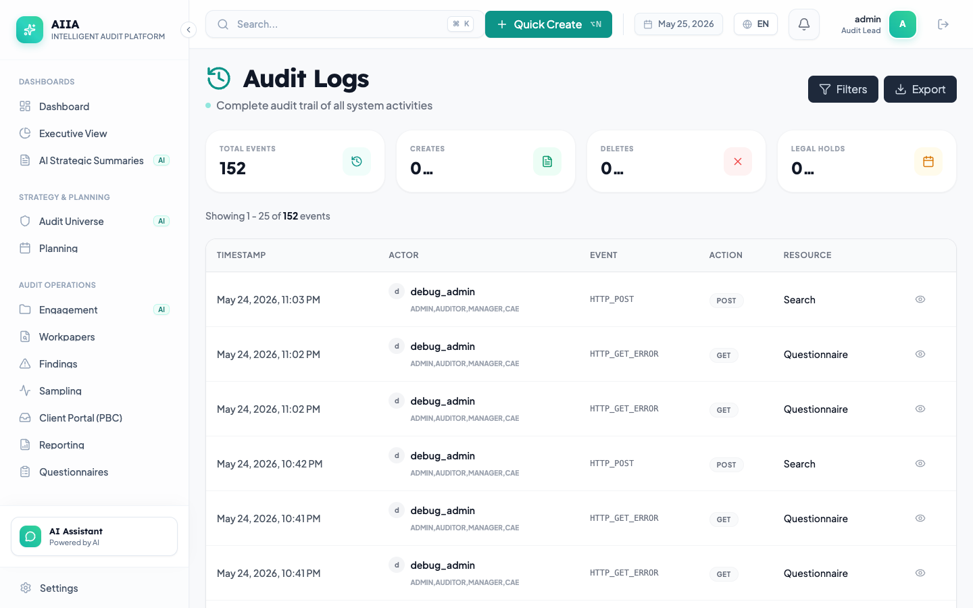View details of first 10:41 PM Questionnaire event
Screen dimensions: 973x608
[920, 518]
